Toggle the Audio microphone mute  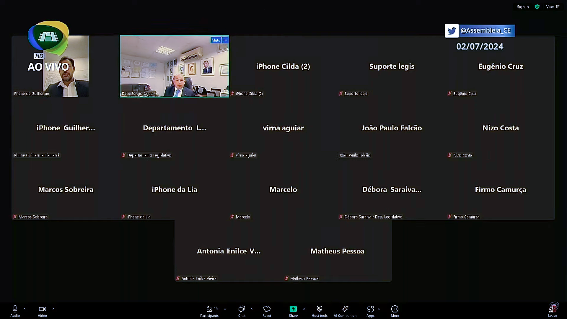(15, 309)
